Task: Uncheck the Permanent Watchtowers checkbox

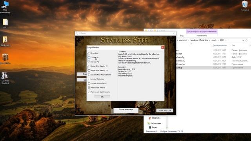Action: pyautogui.click(x=89, y=92)
